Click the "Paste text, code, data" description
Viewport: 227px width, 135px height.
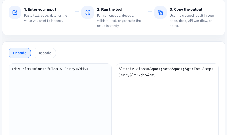(46, 18)
